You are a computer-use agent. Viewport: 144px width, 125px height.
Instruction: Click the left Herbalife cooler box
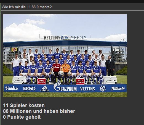click(x=19, y=80)
